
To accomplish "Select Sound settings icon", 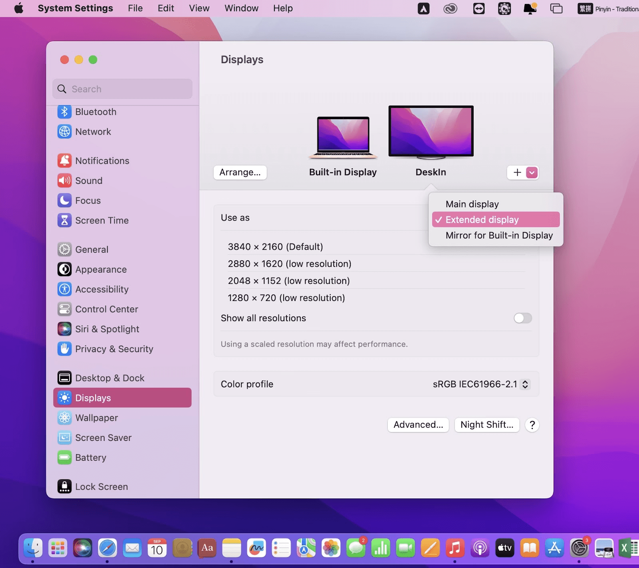I will coord(64,181).
